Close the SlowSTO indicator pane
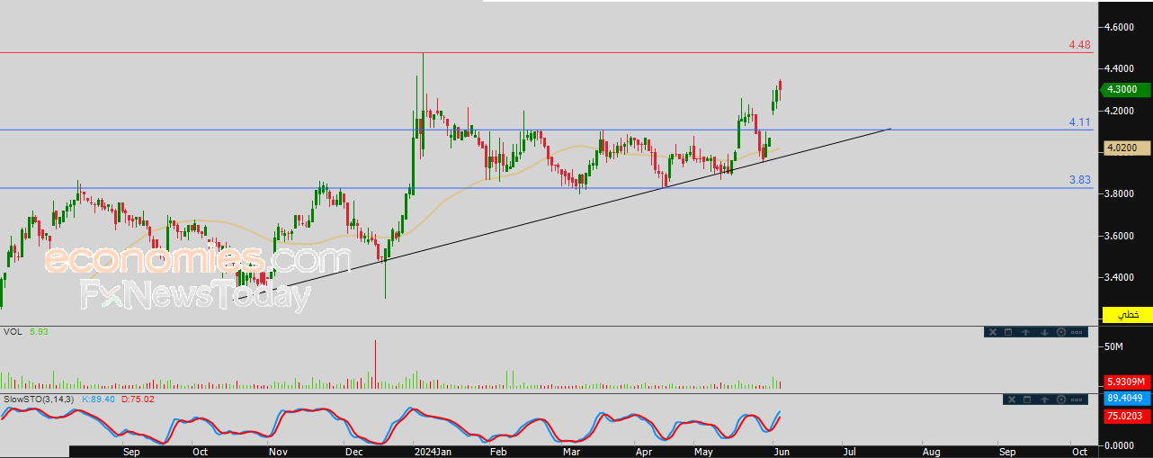Image resolution: width=1153 pixels, height=458 pixels. [x=1012, y=400]
